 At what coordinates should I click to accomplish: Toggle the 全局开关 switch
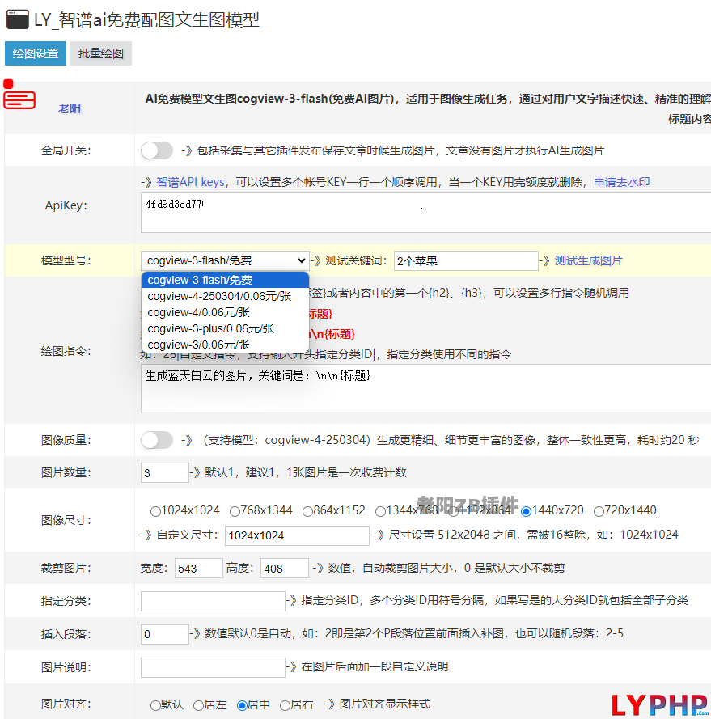tap(157, 150)
